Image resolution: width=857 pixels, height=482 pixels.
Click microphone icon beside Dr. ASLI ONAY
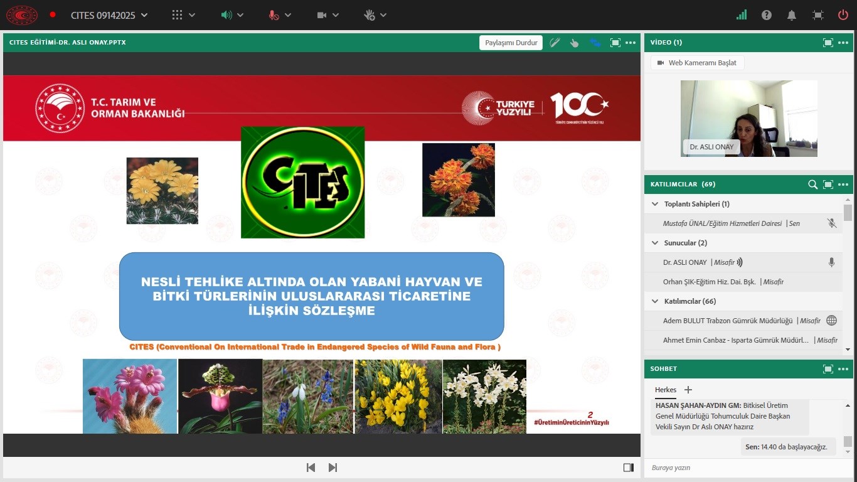831,262
